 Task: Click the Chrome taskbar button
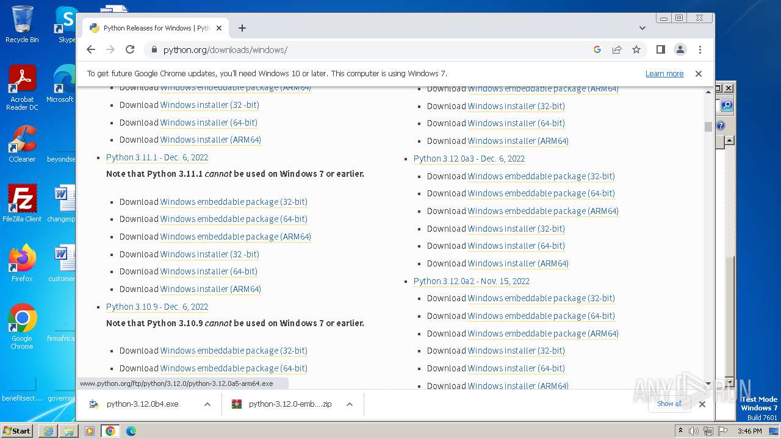[x=110, y=431]
